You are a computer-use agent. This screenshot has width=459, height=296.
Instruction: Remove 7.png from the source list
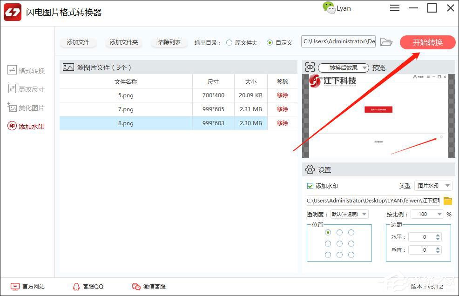(282, 109)
